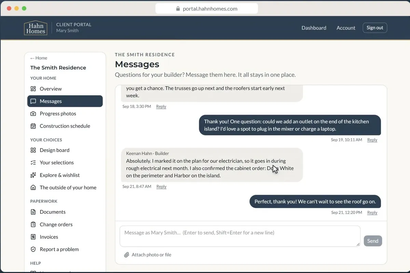Open the Overview grid icon
Screen dimensions: 410x273
(x=33, y=89)
